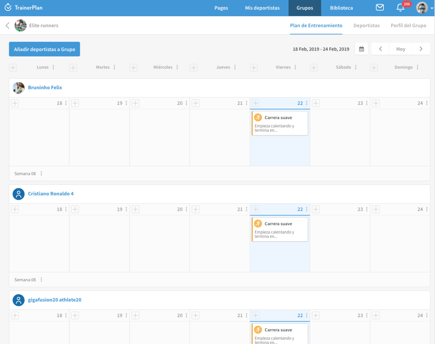Switch to the Deportistas tab
The height and width of the screenshot is (344, 435).
point(366,26)
